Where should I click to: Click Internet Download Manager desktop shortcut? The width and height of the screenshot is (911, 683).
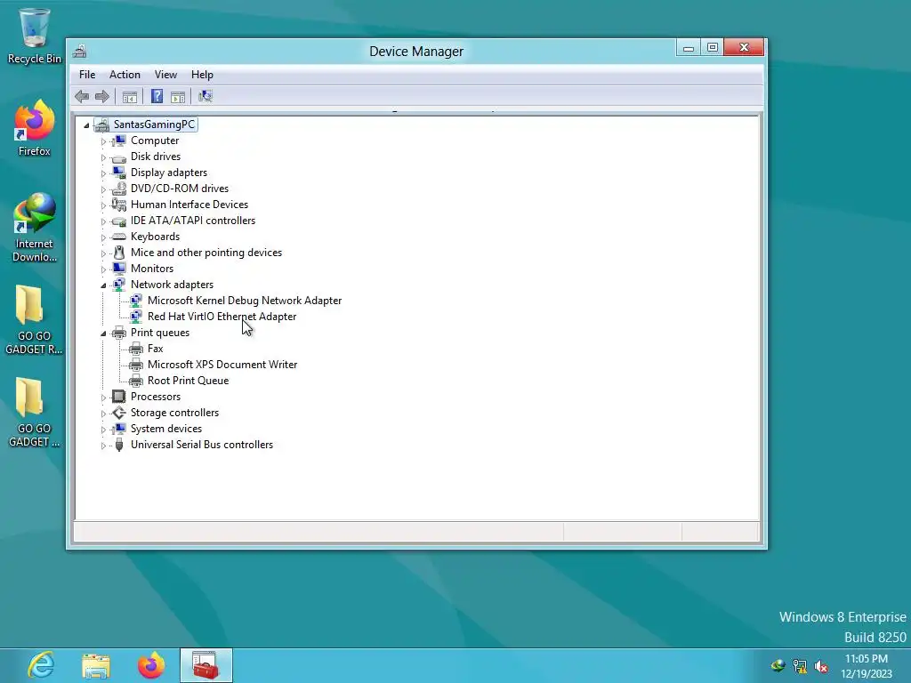pos(35,227)
